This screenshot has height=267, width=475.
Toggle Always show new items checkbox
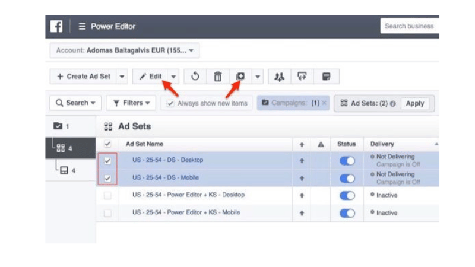pyautogui.click(x=170, y=103)
